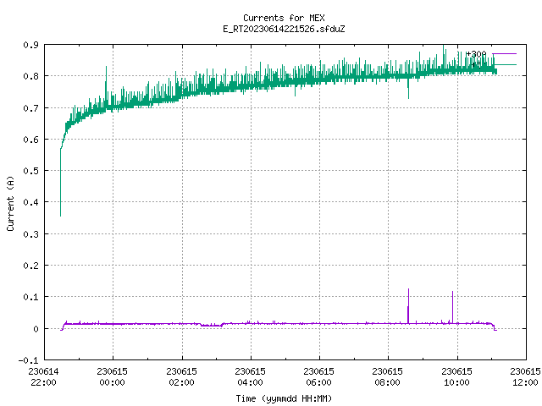
Task: Click the '230615 12:00' x-axis tick label
Action: (x=525, y=376)
